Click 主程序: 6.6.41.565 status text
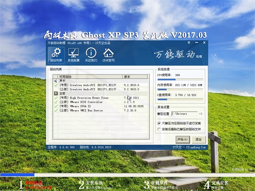255x191 pixels. pos(61,147)
